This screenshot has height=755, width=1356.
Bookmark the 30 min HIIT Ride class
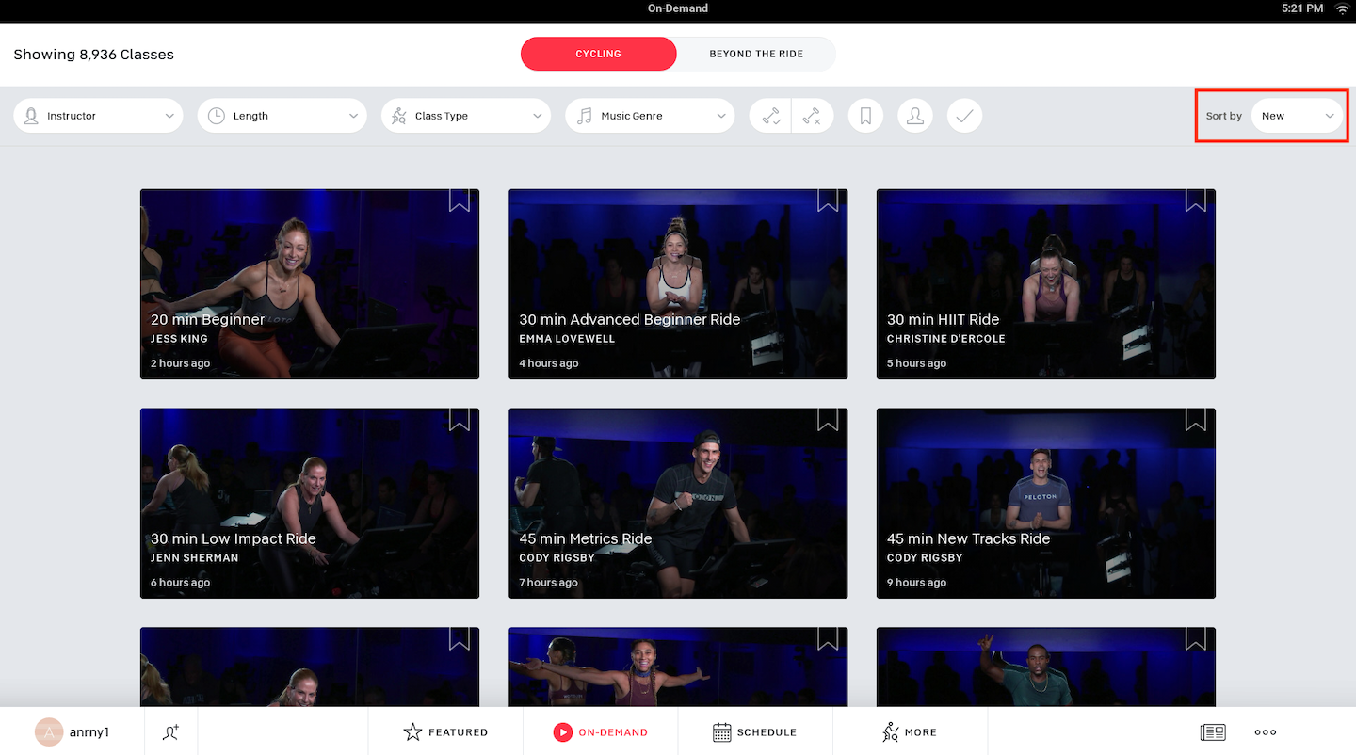(x=1195, y=201)
